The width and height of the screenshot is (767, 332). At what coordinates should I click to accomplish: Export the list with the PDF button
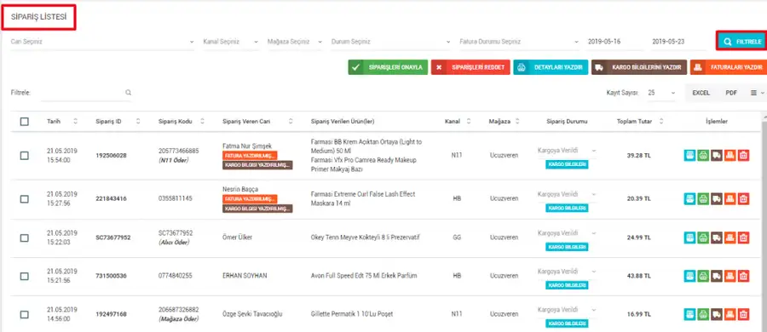click(731, 93)
